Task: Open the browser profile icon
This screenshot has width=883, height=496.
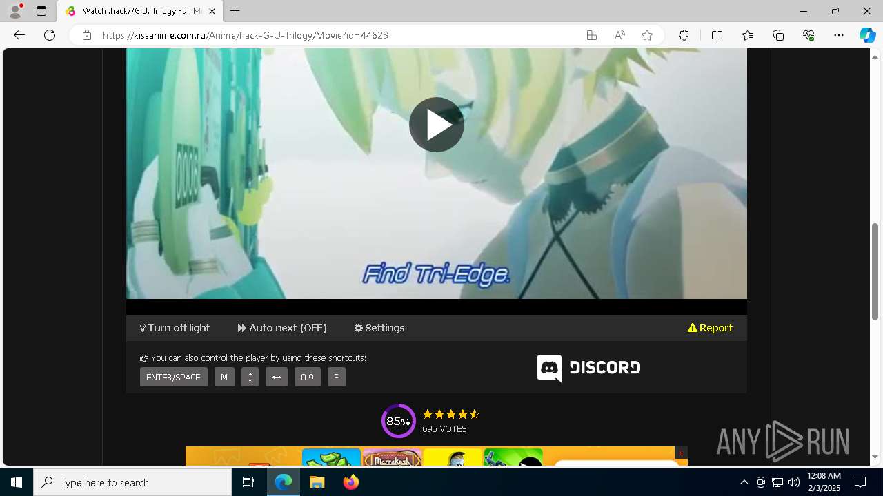Action: 15,11
